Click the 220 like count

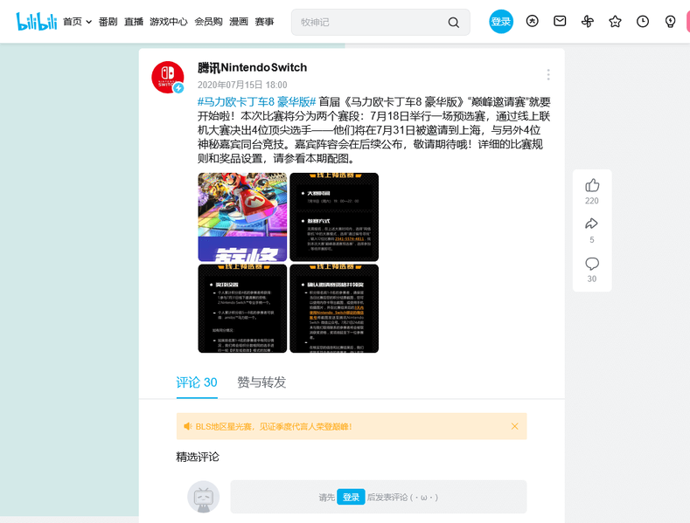click(x=592, y=201)
